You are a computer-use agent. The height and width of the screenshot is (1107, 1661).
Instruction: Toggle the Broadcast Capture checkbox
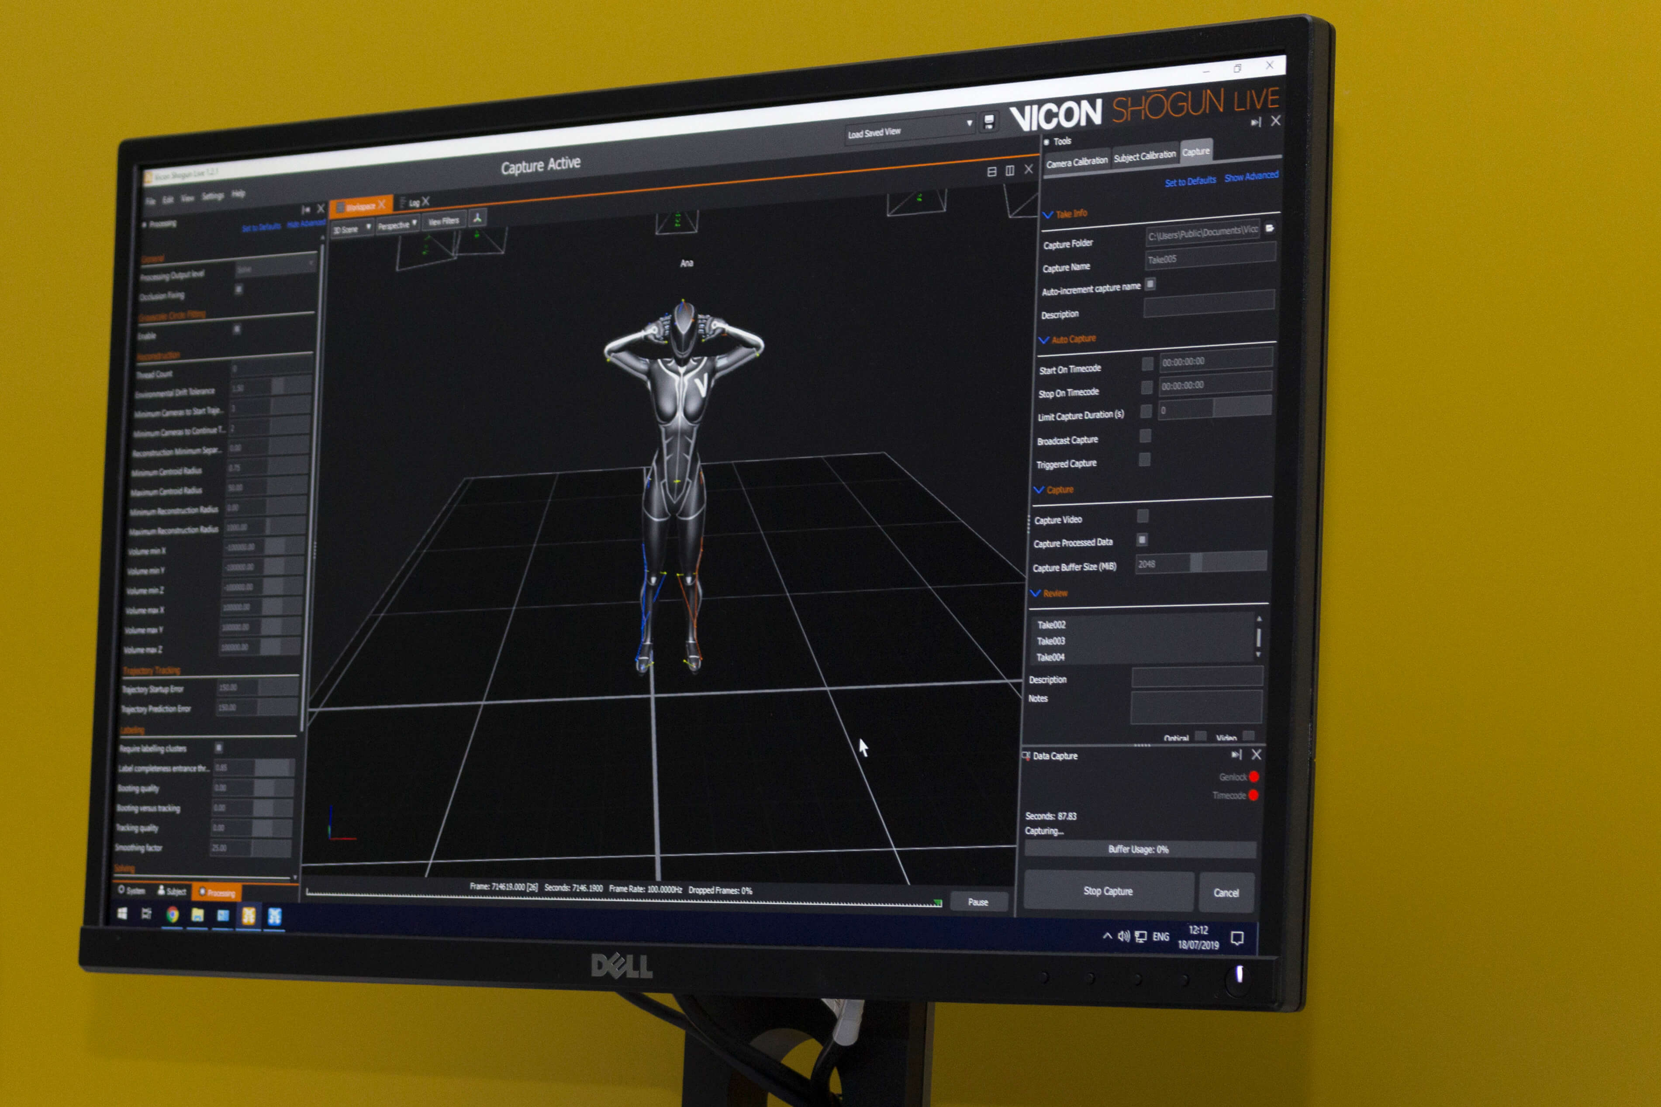1145,436
